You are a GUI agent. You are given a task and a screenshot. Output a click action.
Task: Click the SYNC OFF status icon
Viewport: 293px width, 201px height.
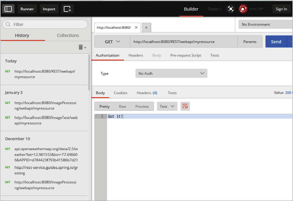[x=243, y=9]
